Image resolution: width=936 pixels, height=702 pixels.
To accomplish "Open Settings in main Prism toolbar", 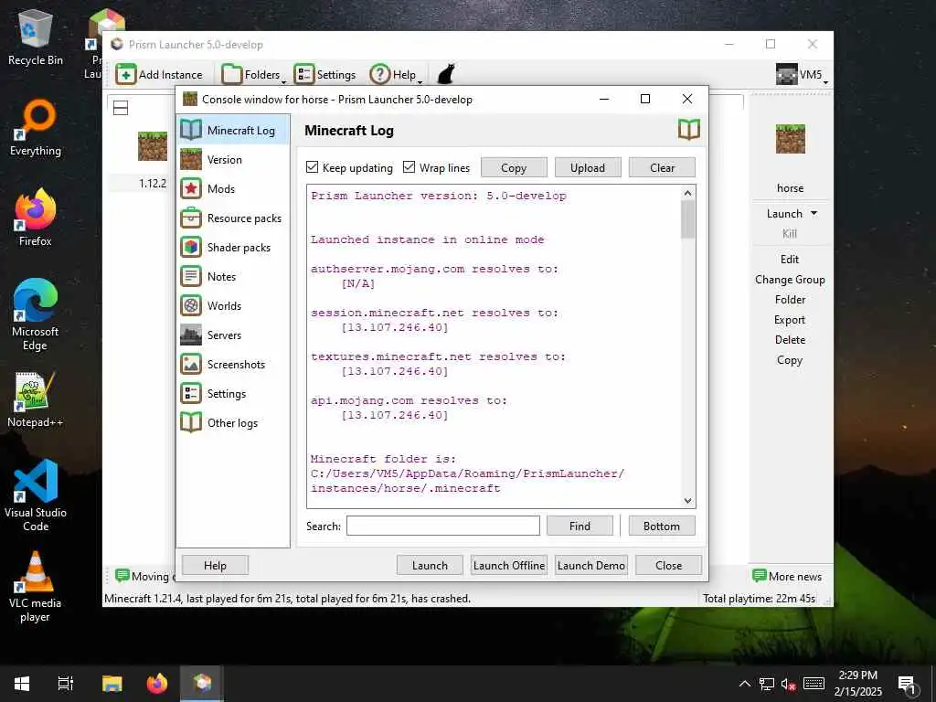I will tap(325, 75).
